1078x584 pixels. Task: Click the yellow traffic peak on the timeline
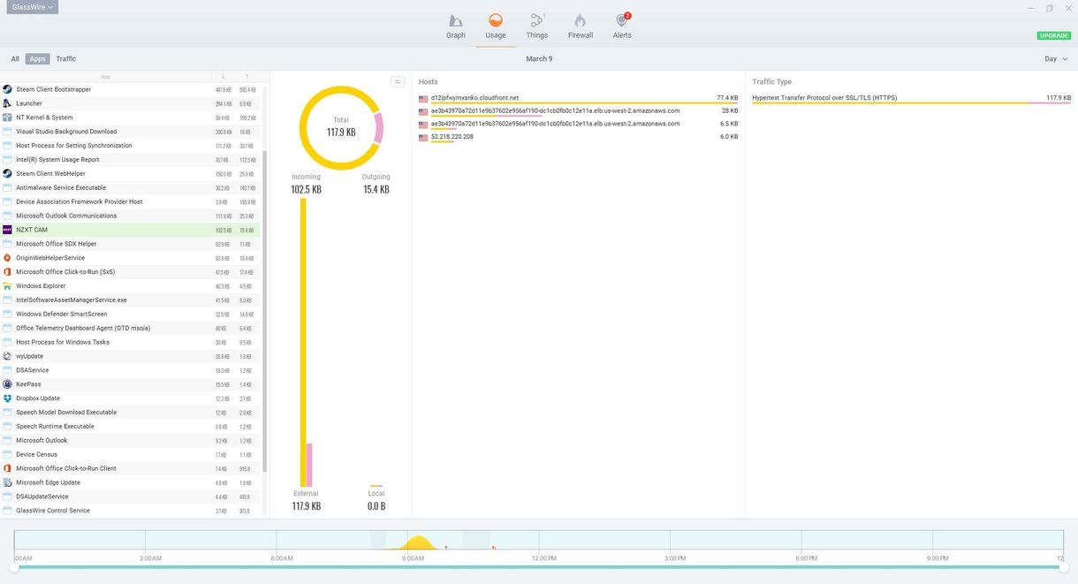coord(418,542)
